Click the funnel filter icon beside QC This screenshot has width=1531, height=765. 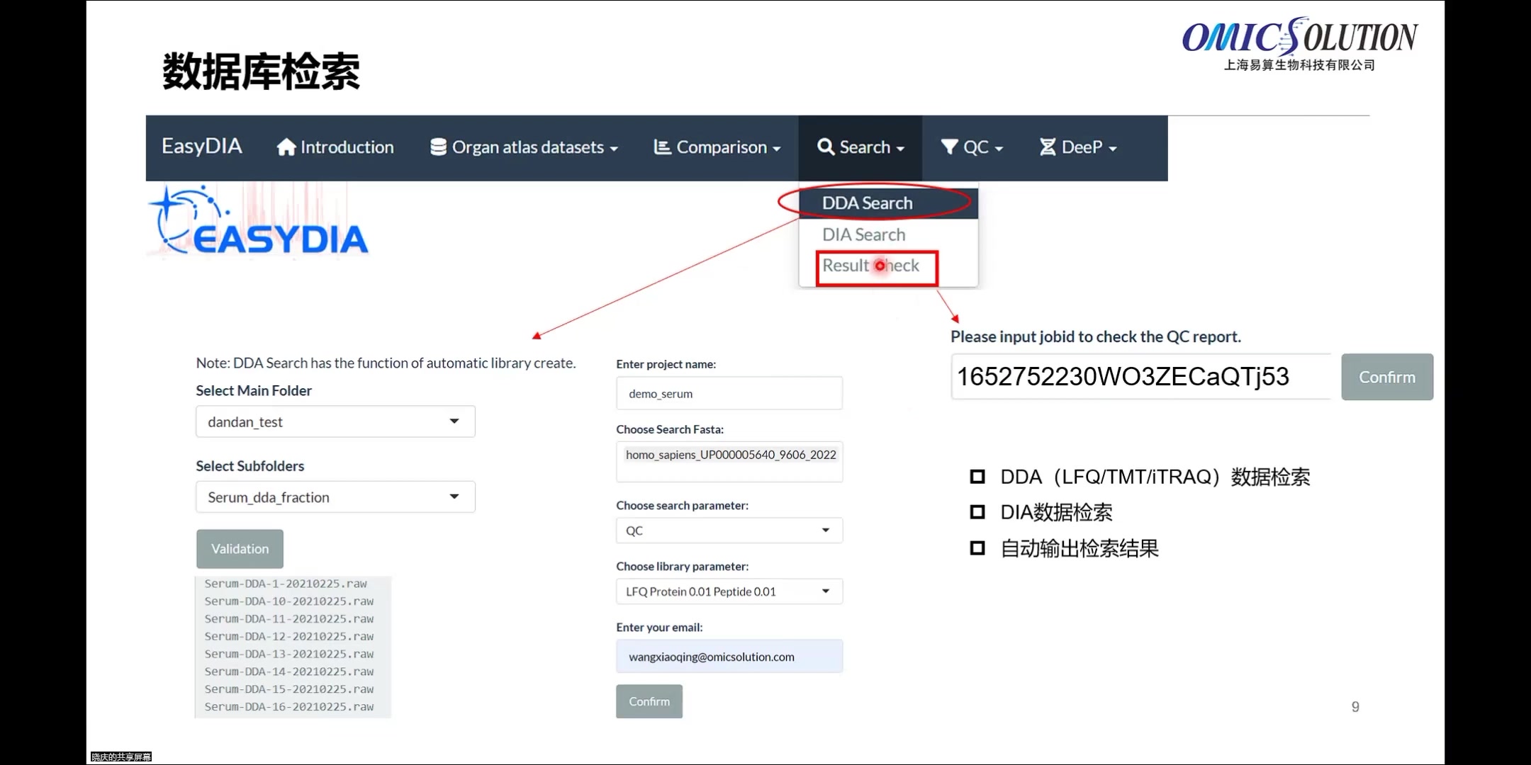pos(949,147)
